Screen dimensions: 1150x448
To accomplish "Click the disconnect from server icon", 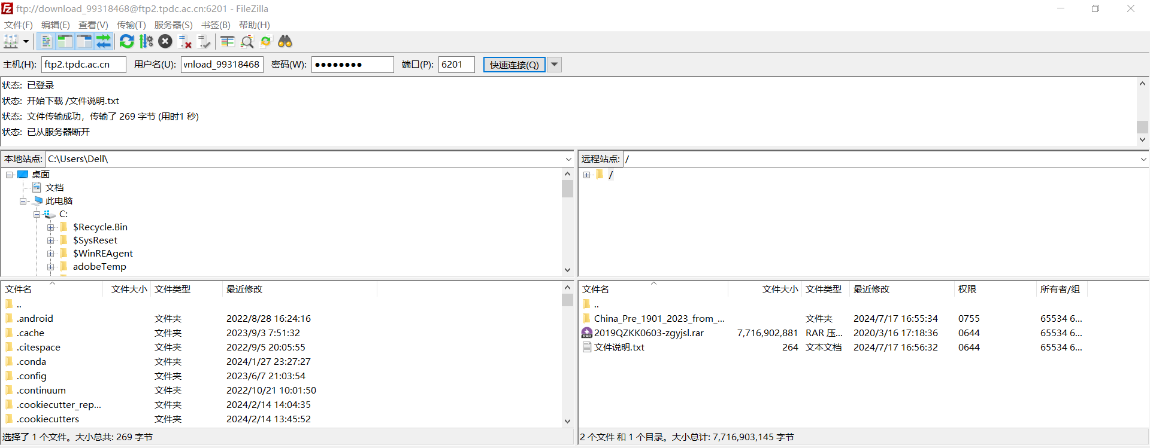I will click(x=185, y=41).
